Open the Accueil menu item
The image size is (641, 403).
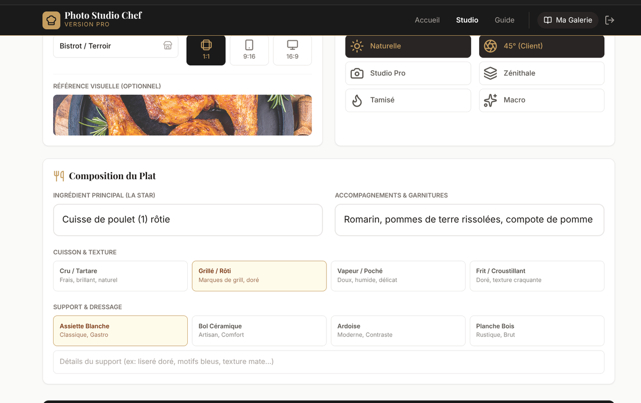(427, 20)
